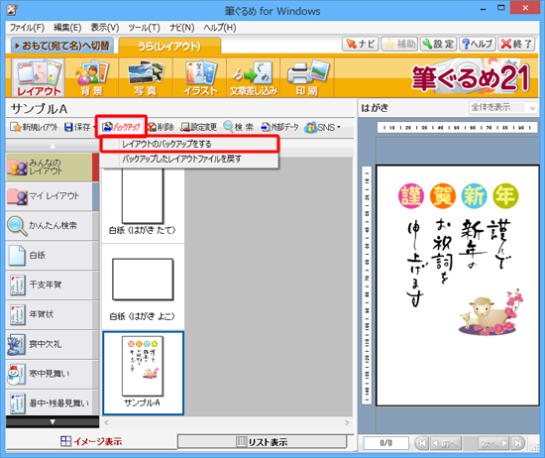Select 暑中・残暑見舞い category
Image resolution: width=545 pixels, height=458 pixels.
point(53,403)
